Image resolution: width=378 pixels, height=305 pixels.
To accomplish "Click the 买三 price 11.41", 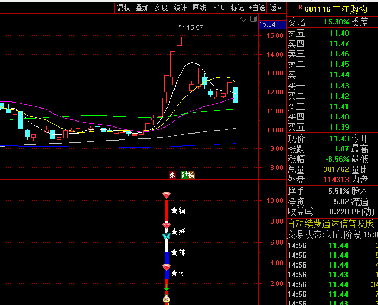I will pos(339,106).
